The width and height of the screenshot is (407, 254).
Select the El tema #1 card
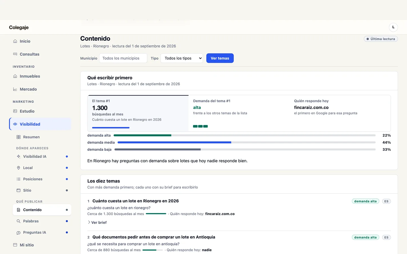(138, 113)
